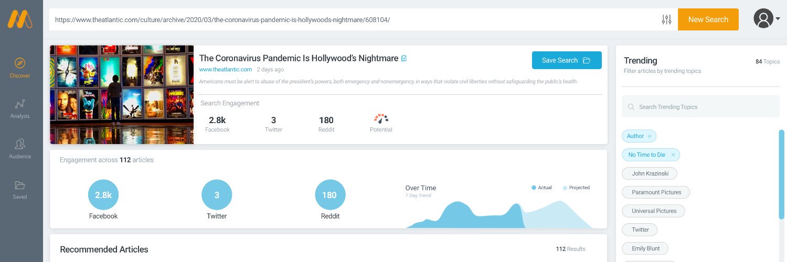787x262 pixels.
Task: Open the Audience person icon
Action: coord(20,144)
